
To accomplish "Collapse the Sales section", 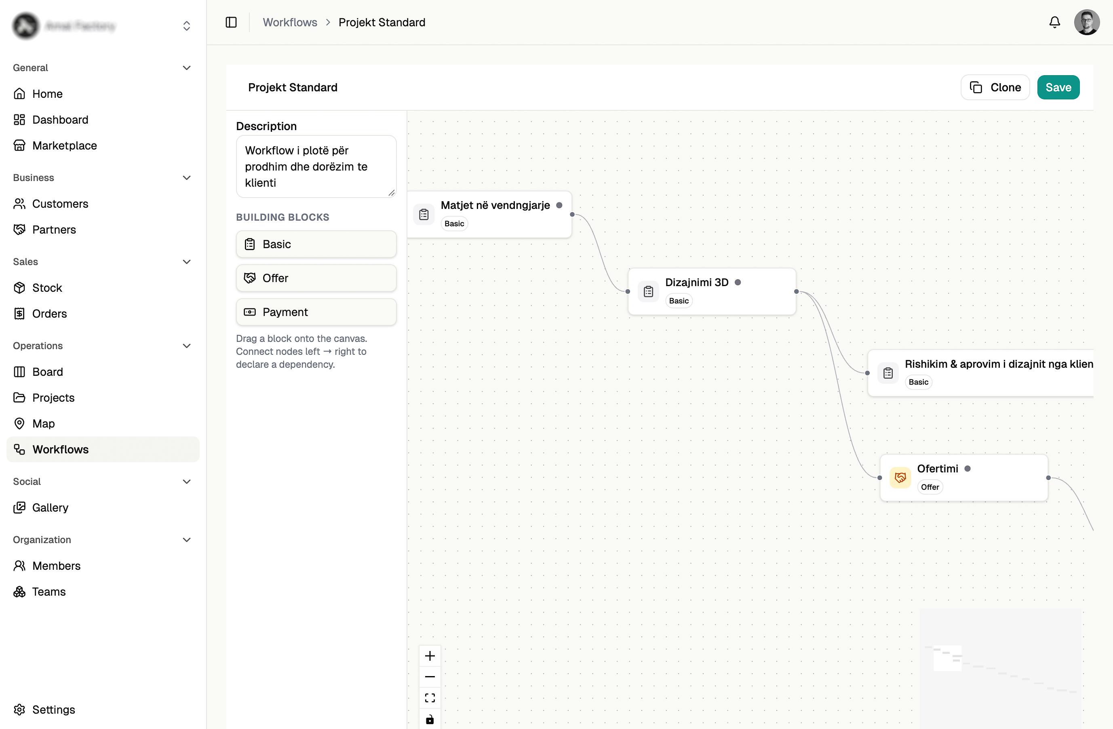I will [187, 261].
